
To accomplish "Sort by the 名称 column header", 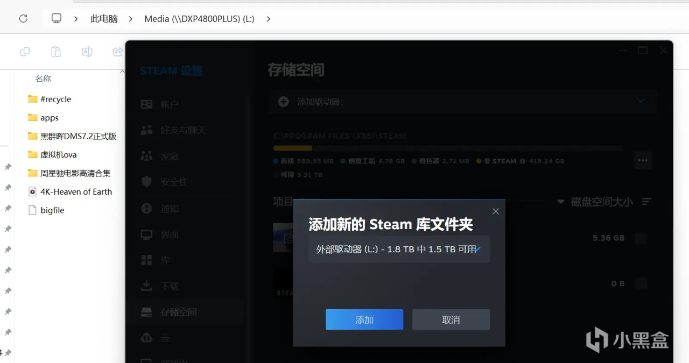I will [x=43, y=79].
